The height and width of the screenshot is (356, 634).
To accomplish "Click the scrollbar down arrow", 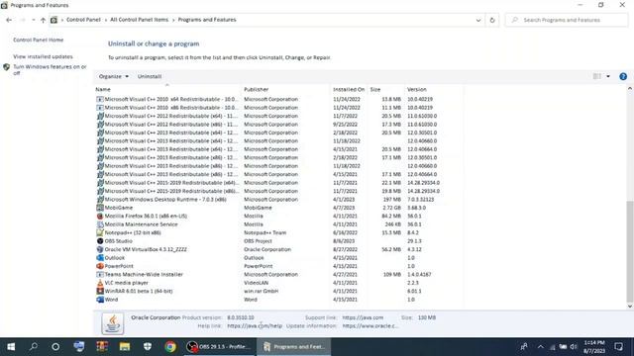I will coord(630,307).
